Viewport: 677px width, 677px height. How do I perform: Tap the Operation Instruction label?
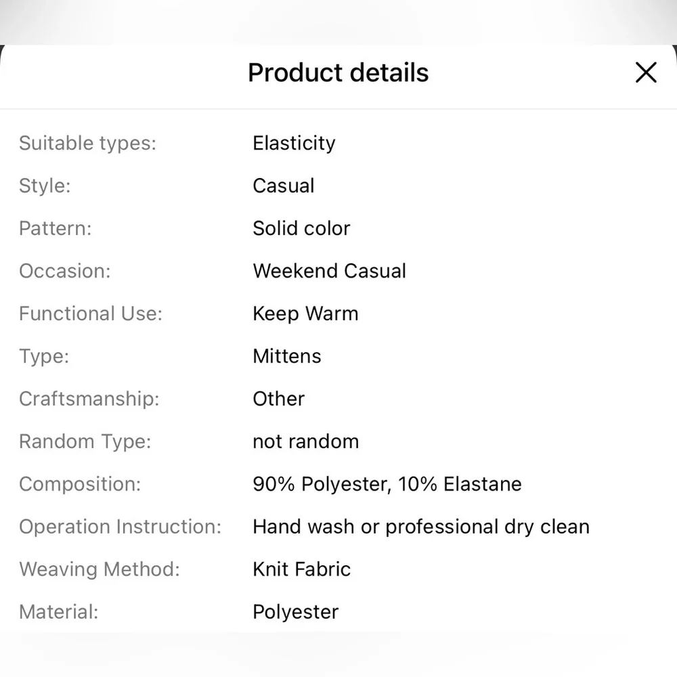tap(120, 527)
